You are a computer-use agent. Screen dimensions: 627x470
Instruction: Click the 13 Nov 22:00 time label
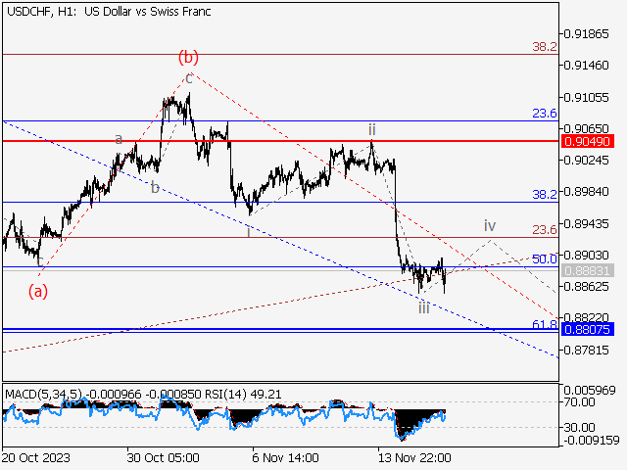tap(414, 457)
